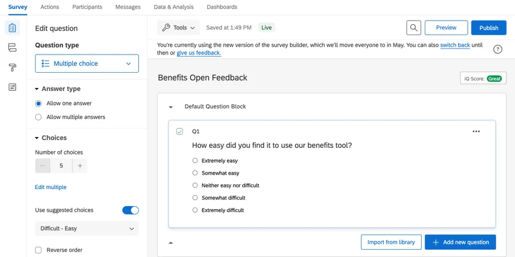Image resolution: width=515 pixels, height=257 pixels.
Task: Open the Multiple choice question type dropdown
Action: tap(87, 64)
